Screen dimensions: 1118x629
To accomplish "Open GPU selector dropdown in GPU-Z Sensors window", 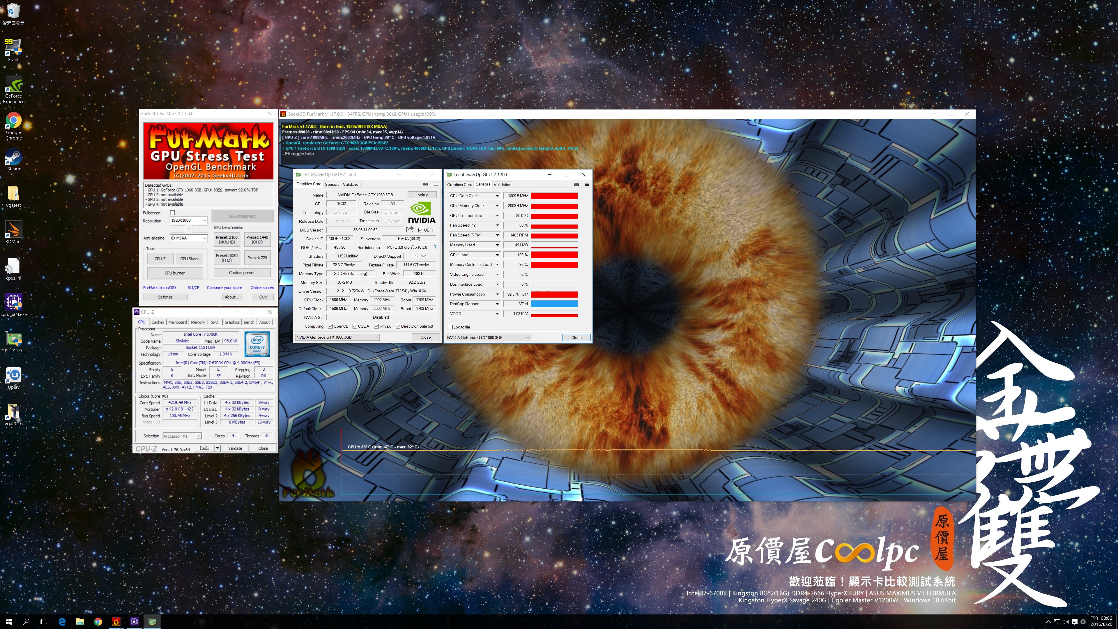I will (488, 338).
